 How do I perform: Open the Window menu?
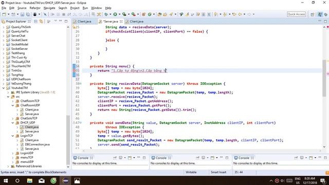point(96,8)
